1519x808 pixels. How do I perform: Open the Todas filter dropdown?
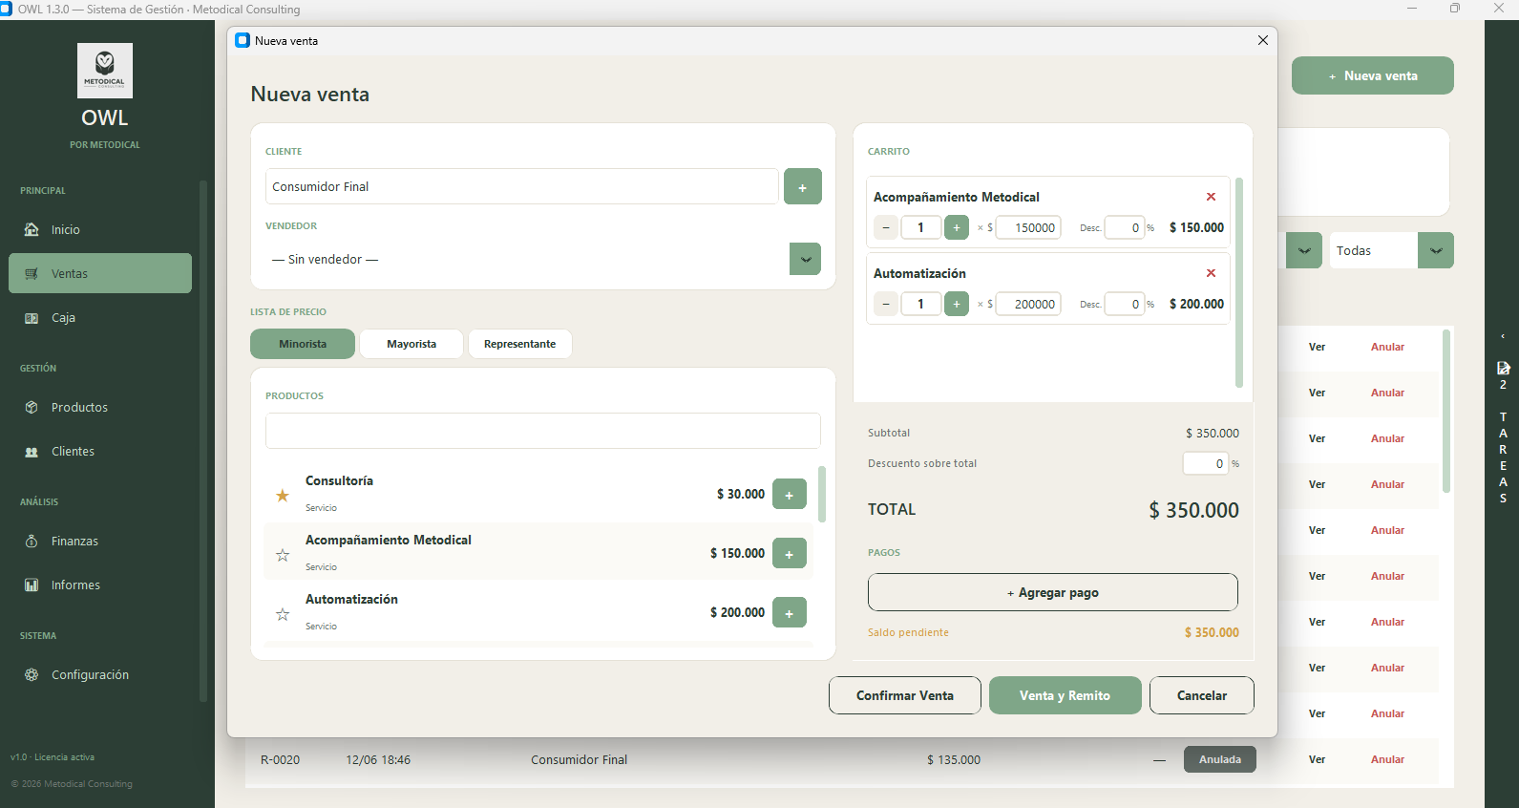pyautogui.click(x=1436, y=250)
